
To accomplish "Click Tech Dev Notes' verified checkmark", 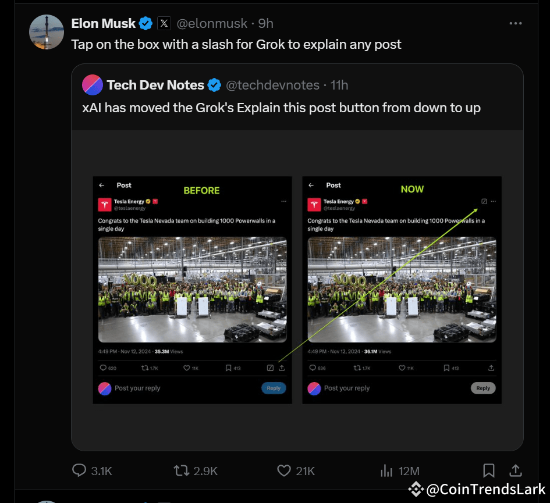I will (214, 85).
